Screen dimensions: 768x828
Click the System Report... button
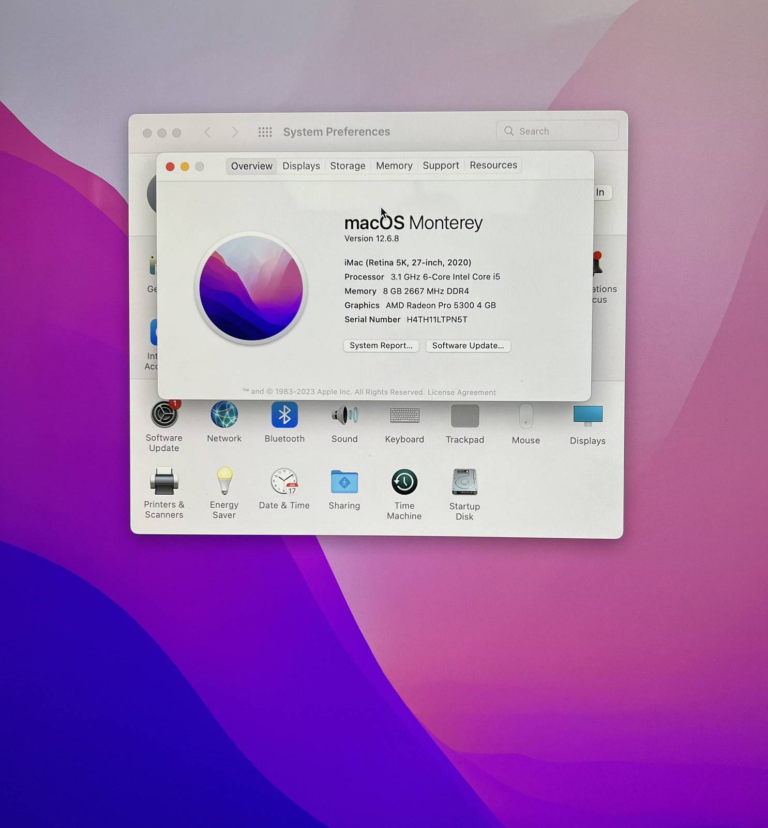pos(381,346)
